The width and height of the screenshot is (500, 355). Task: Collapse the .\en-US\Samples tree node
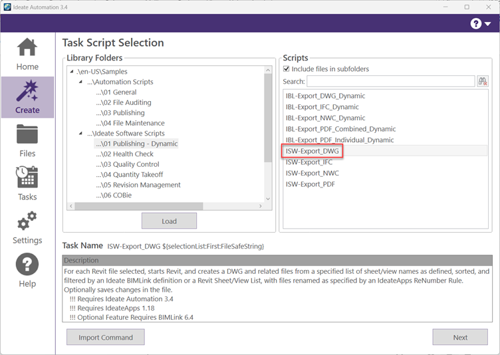72,71
